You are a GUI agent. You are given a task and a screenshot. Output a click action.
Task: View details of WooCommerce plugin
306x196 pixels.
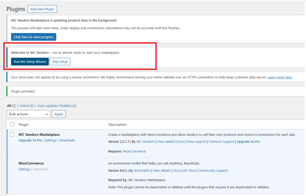[161, 170]
